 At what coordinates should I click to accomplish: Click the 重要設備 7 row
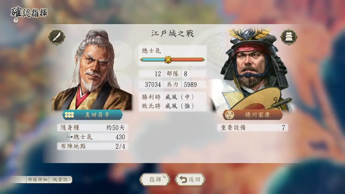coord(253,128)
